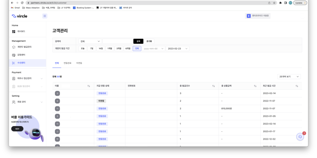317x158 pixels.
Task: Click the 초기화 reset button
Action: (149, 41)
